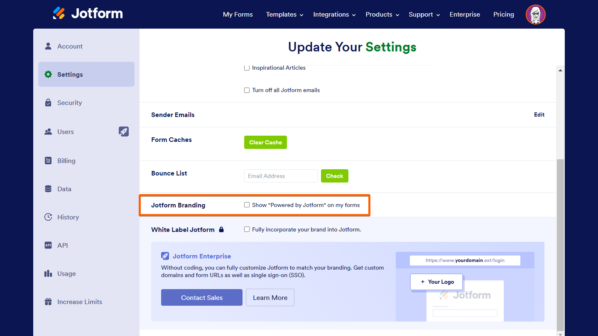
Task: Open the History sidebar section
Action: tap(86, 217)
